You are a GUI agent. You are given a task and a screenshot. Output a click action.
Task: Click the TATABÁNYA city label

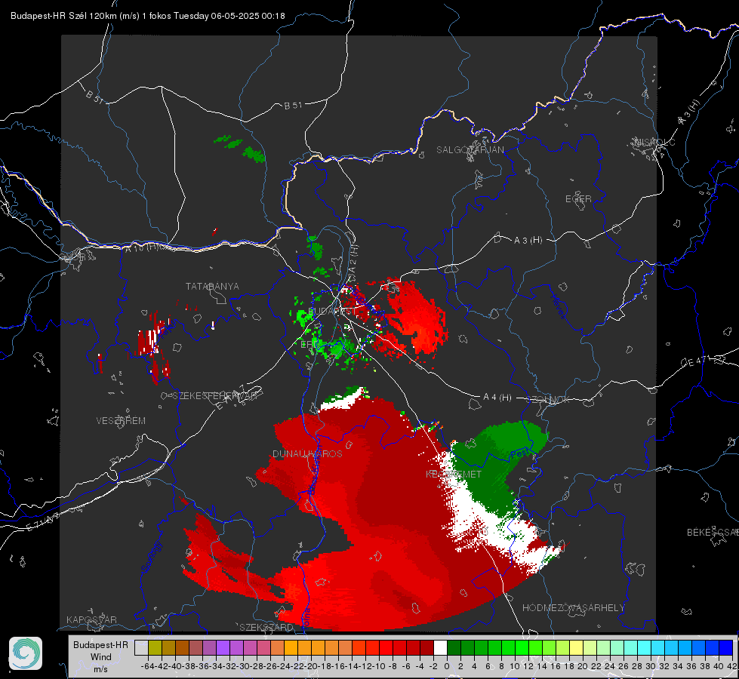tap(212, 286)
